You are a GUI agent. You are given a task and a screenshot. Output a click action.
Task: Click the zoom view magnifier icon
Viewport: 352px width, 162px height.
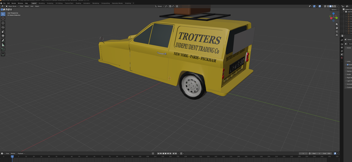tap(337, 24)
